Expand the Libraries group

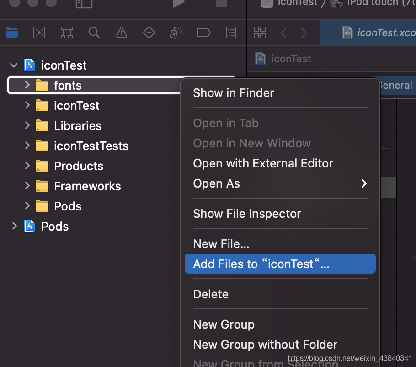pos(27,125)
